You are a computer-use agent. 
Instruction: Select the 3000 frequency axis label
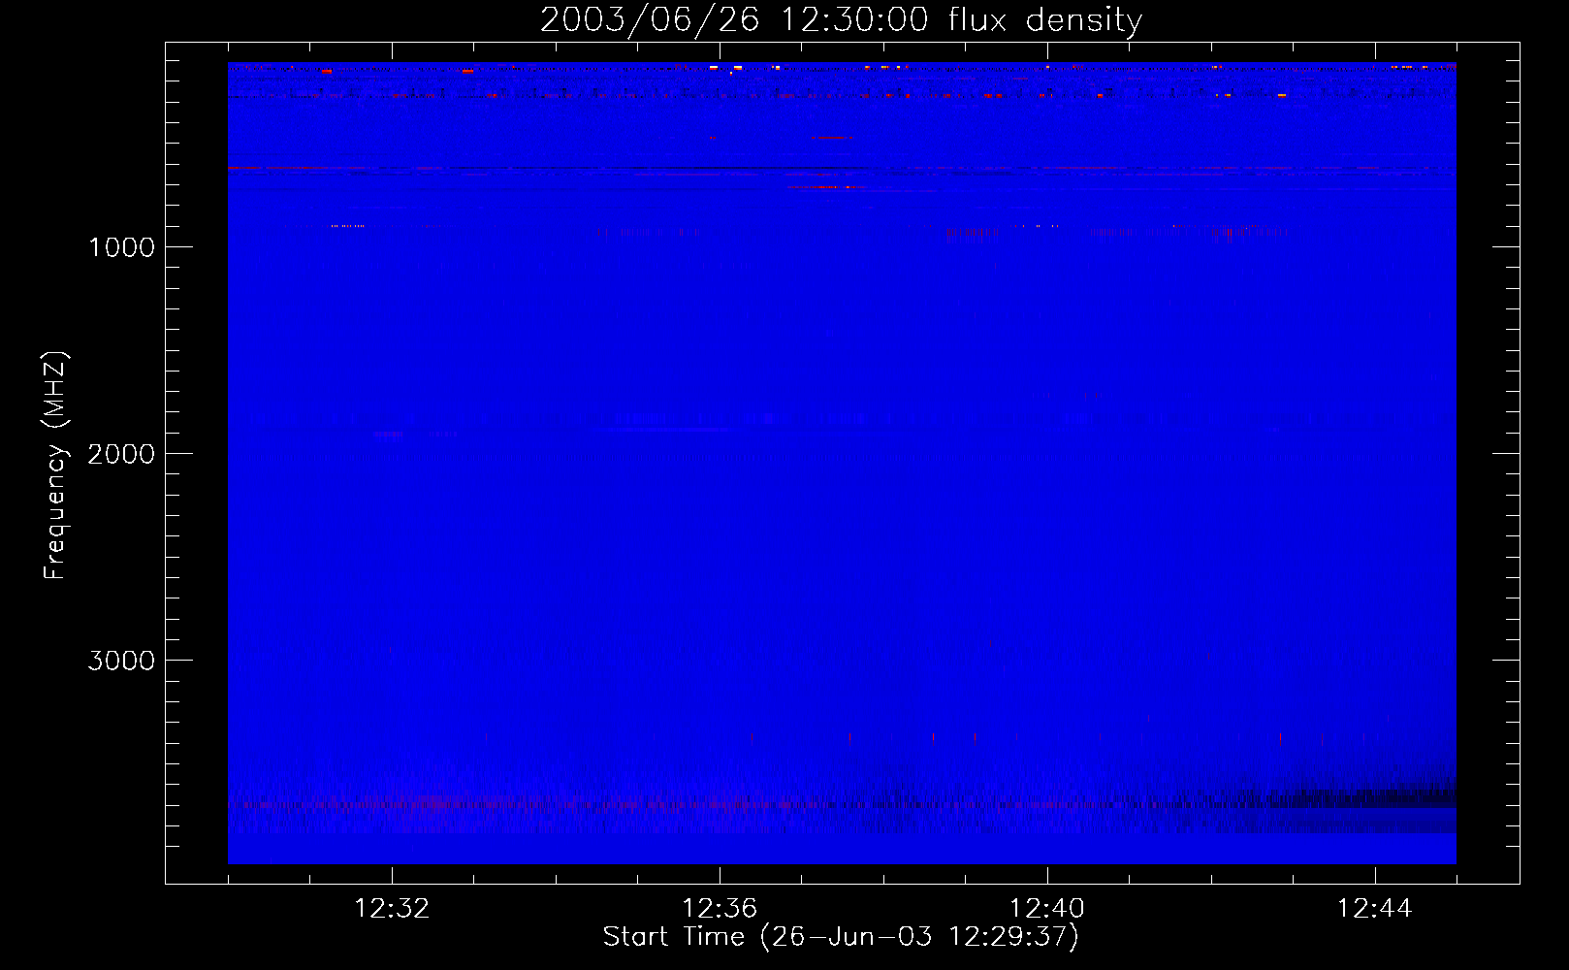click(x=121, y=661)
